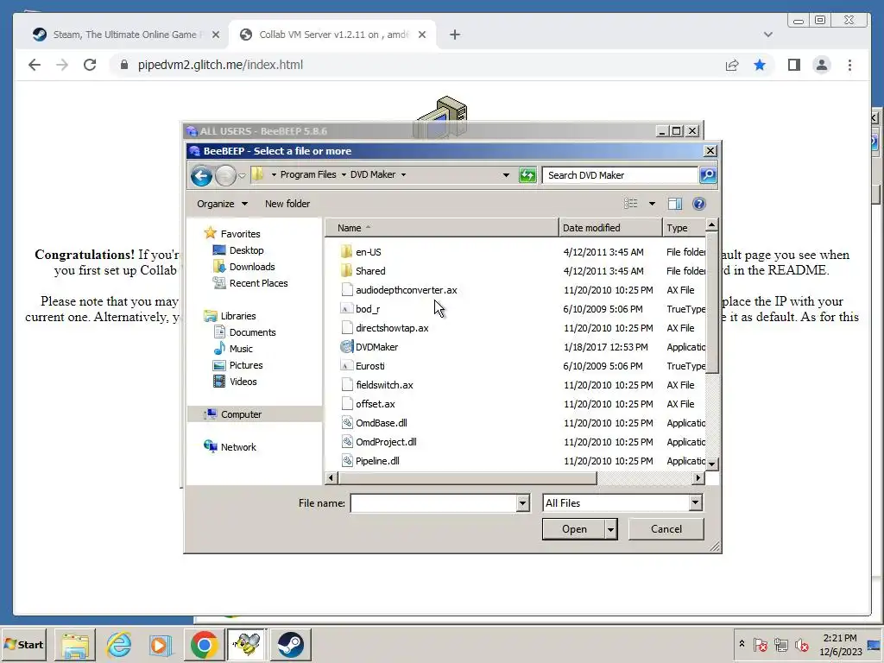Switch to the Steam browser tab
884x663 pixels.
[125, 35]
